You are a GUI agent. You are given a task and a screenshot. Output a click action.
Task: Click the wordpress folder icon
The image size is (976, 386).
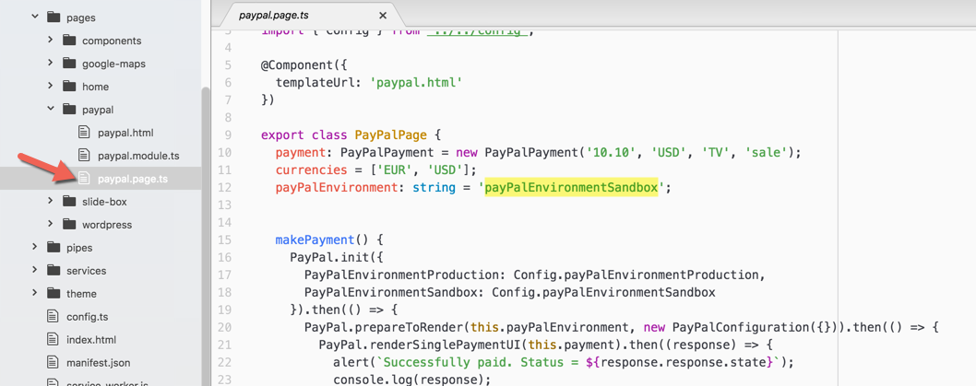point(69,225)
